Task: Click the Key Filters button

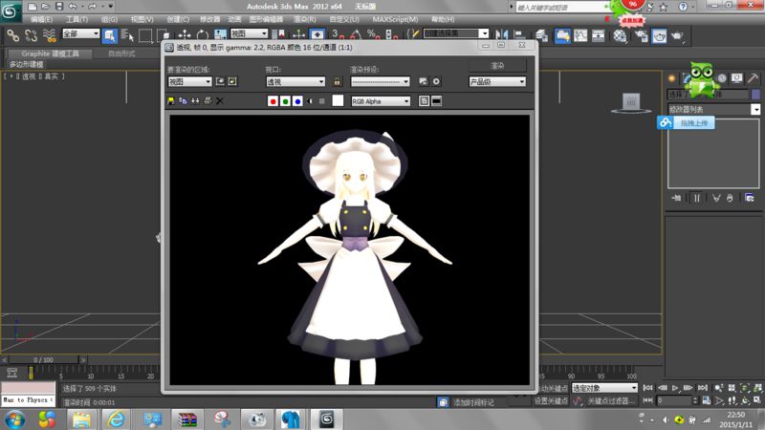Action: coord(610,400)
